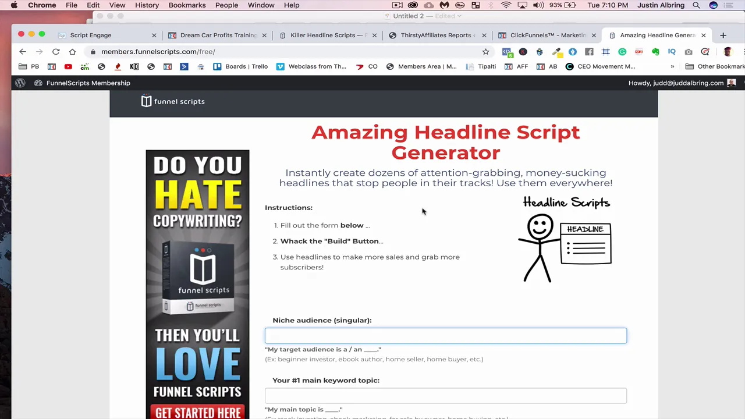Open the File menu
The width and height of the screenshot is (745, 419).
72,5
